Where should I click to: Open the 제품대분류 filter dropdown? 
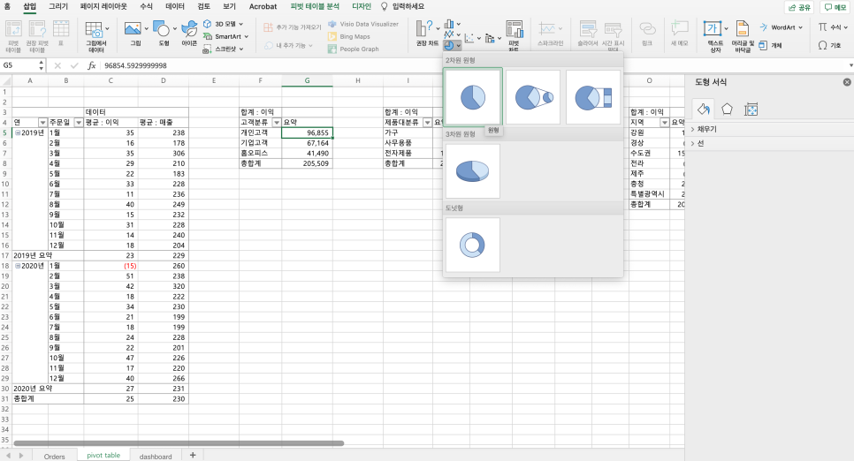pos(428,123)
